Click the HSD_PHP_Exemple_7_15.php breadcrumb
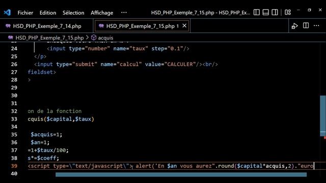Viewport: 326px width, 183px height. point(49,38)
